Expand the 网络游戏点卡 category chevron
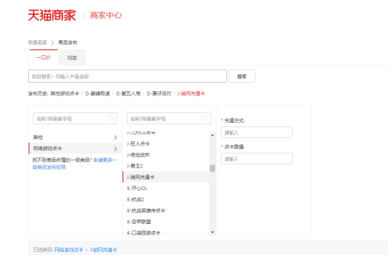 tap(115, 148)
